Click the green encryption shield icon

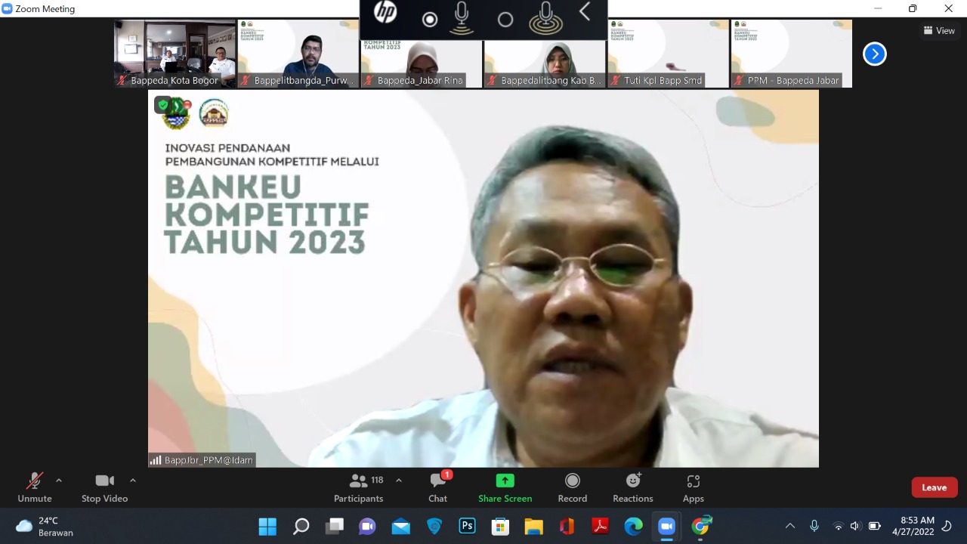pos(163,105)
